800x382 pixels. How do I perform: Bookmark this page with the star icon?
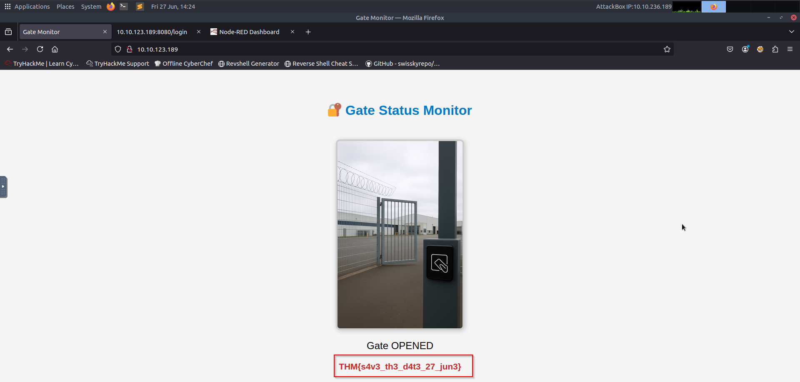pos(667,49)
